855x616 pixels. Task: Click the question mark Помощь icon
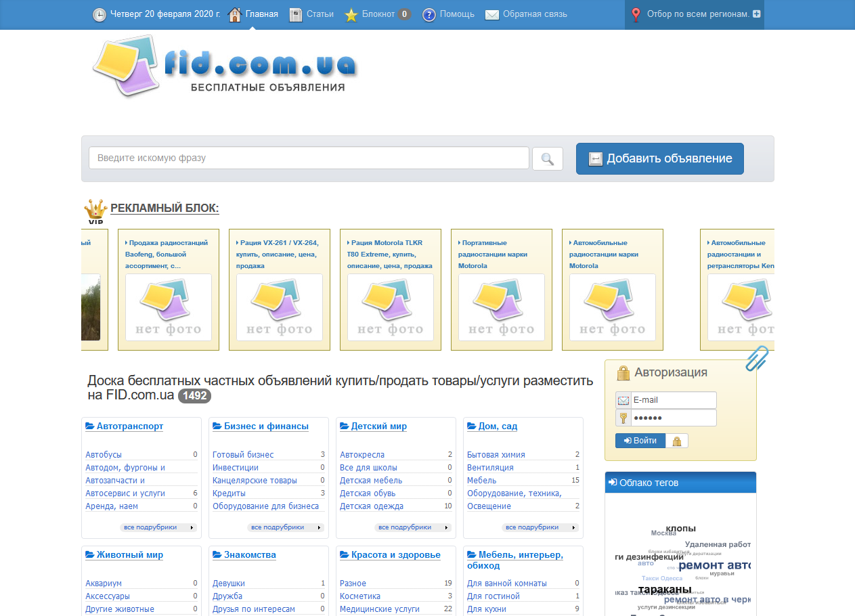[429, 15]
